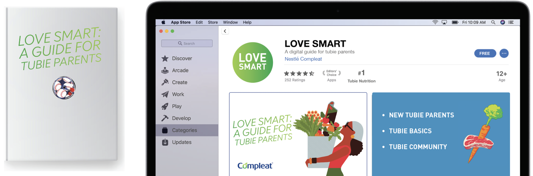Click the Arcade joystick icon
The image size is (533, 176).
pyautogui.click(x=165, y=70)
